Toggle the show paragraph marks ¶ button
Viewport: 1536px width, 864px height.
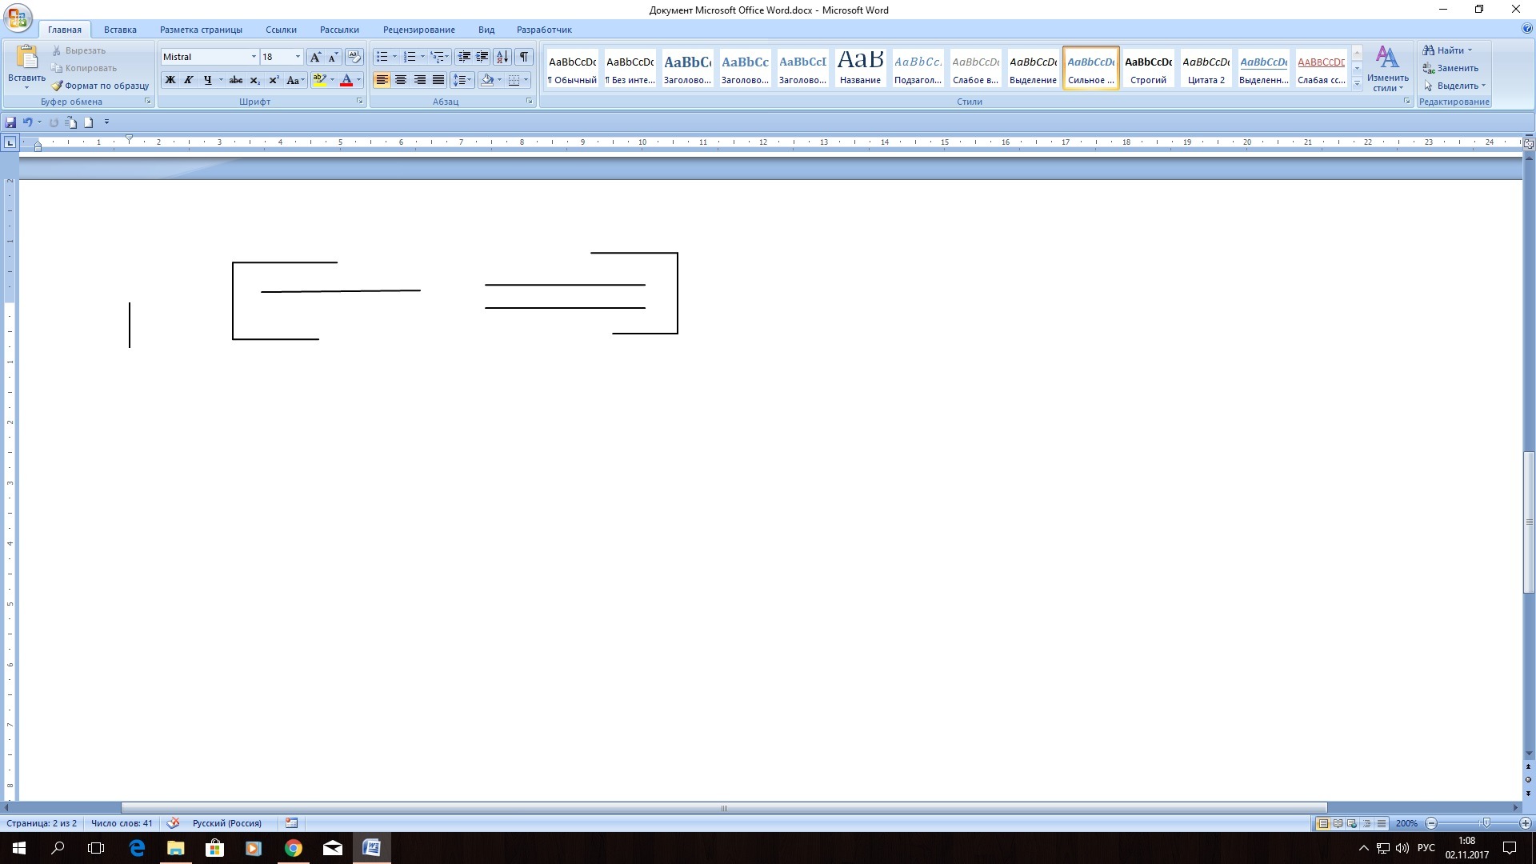coord(523,57)
